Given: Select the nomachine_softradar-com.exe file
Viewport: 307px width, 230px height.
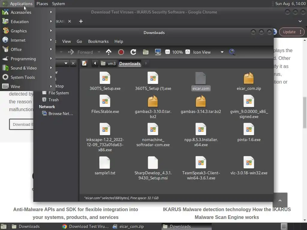Looking at the screenshot, I should (x=153, y=135).
